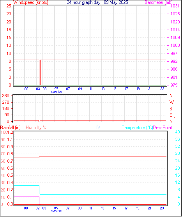Viewport: 182px width, 218px height.
Task: Click the 997 barometer axis value
Action: coord(174,53)
